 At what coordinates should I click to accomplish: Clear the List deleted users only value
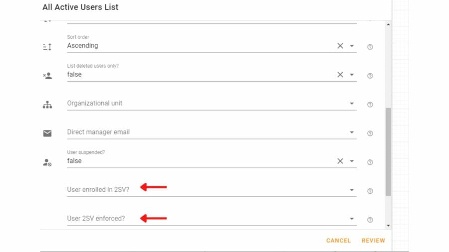340,75
